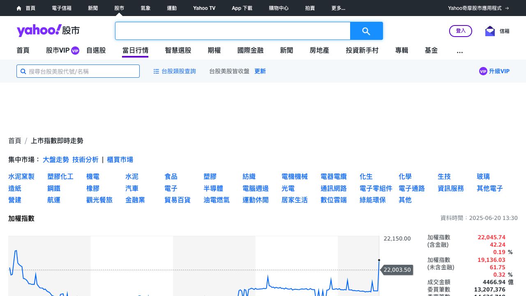Open the 當日行情 tab
The width and height of the screenshot is (526, 296).
[x=135, y=51]
